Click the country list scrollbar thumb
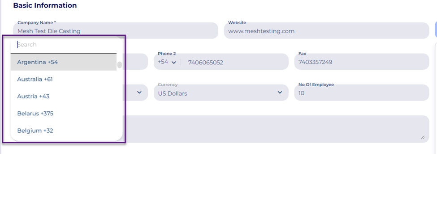This screenshot has width=437, height=211. pos(120,65)
